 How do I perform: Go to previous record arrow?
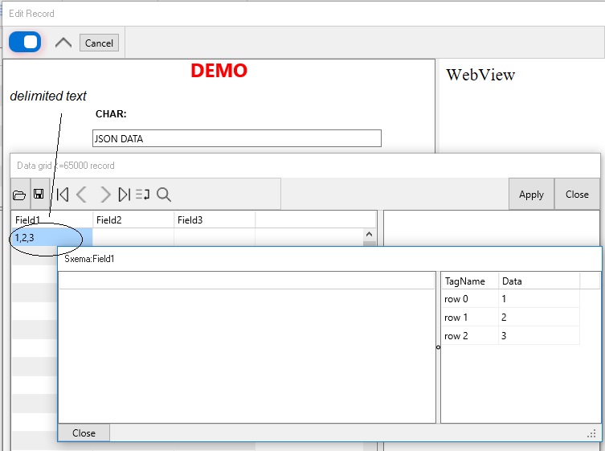(82, 195)
